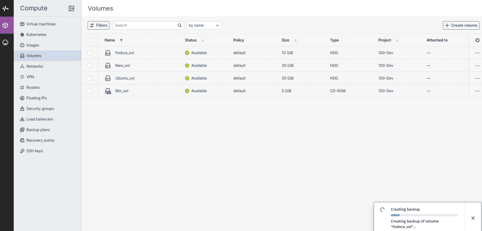482x231 pixels.
Task: Sort volumes by the Status column arrow
Action: point(203,40)
